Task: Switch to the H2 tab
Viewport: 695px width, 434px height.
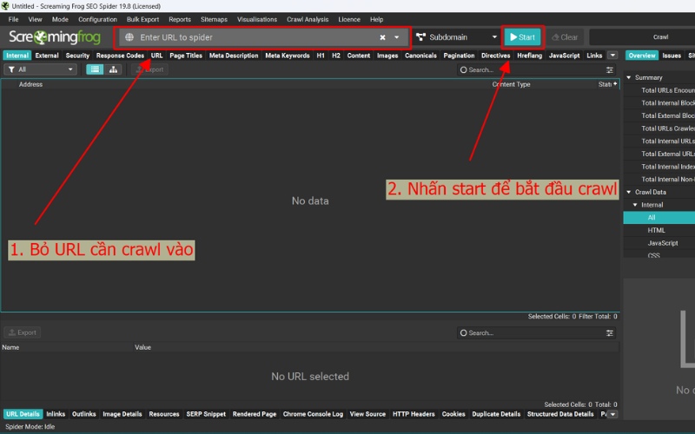Action: (336, 56)
